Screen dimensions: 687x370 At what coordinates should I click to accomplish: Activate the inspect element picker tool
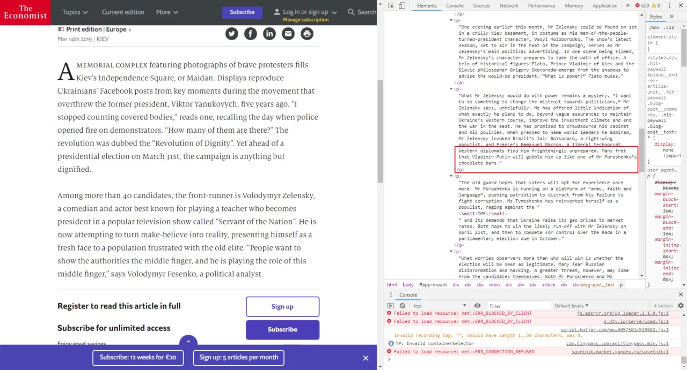391,5
